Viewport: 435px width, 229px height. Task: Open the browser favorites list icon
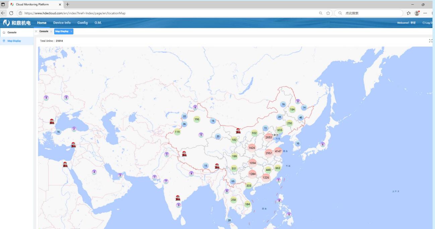pyautogui.click(x=409, y=13)
